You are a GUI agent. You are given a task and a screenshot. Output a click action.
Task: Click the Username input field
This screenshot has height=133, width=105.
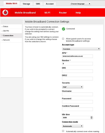[77, 94]
